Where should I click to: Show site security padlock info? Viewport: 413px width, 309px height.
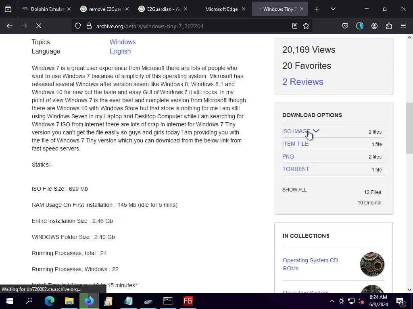pos(89,26)
